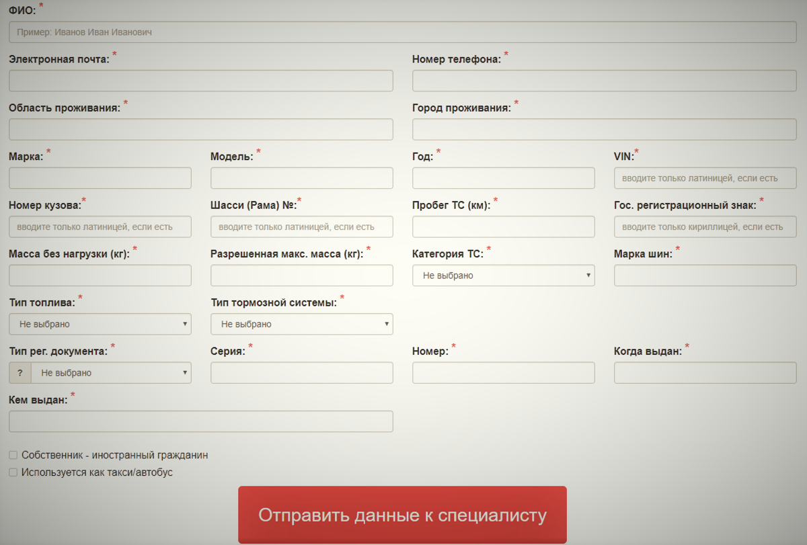Focus the Номер кузова field
807x545 pixels.
(x=100, y=227)
